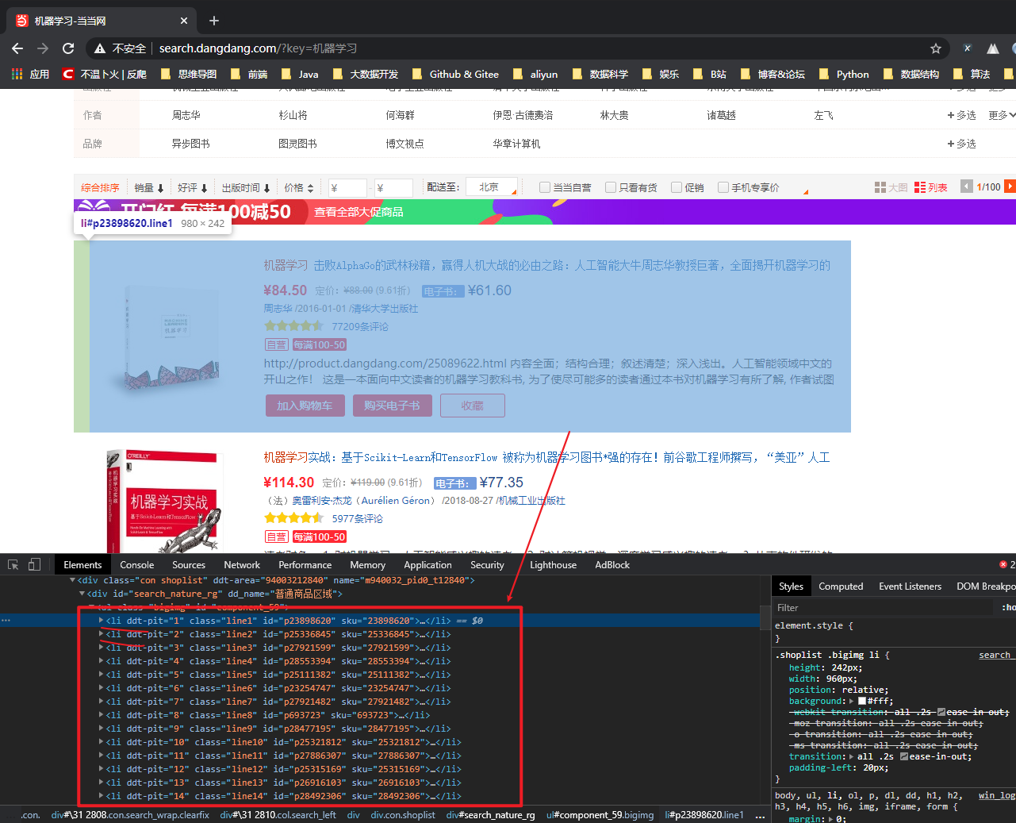
Task: Switch to the Event Listeners tab
Action: (x=910, y=586)
